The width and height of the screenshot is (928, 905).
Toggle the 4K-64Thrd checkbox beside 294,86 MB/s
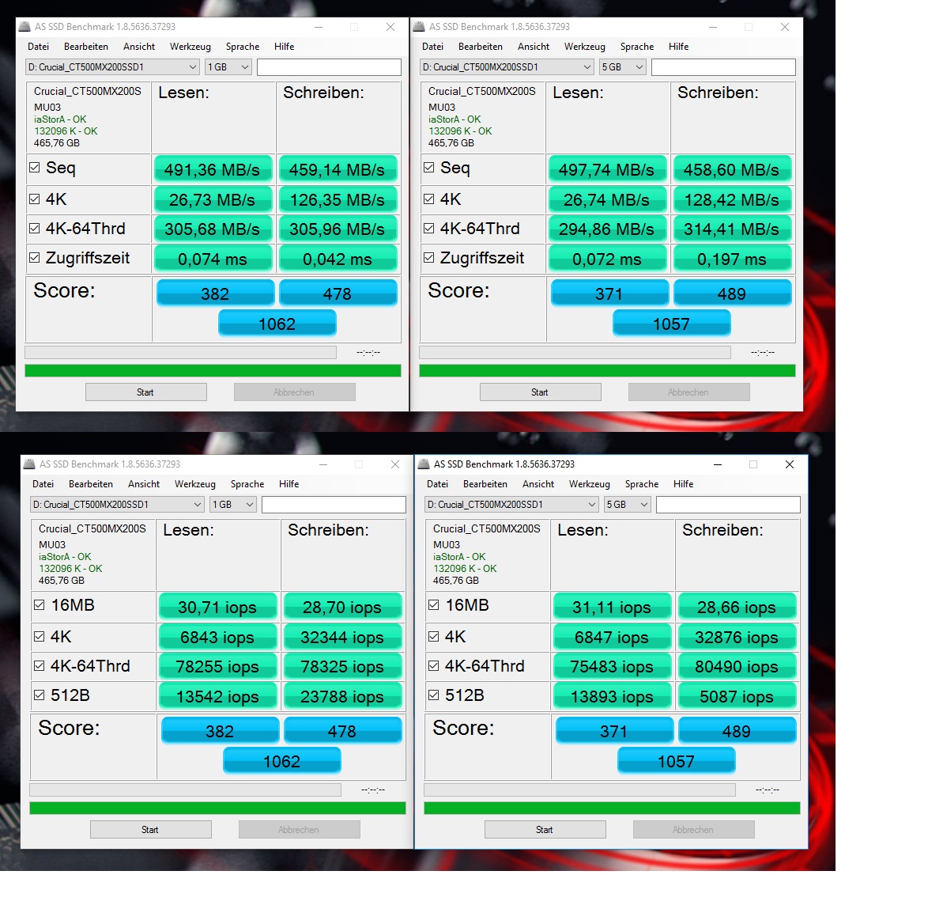coord(429,229)
